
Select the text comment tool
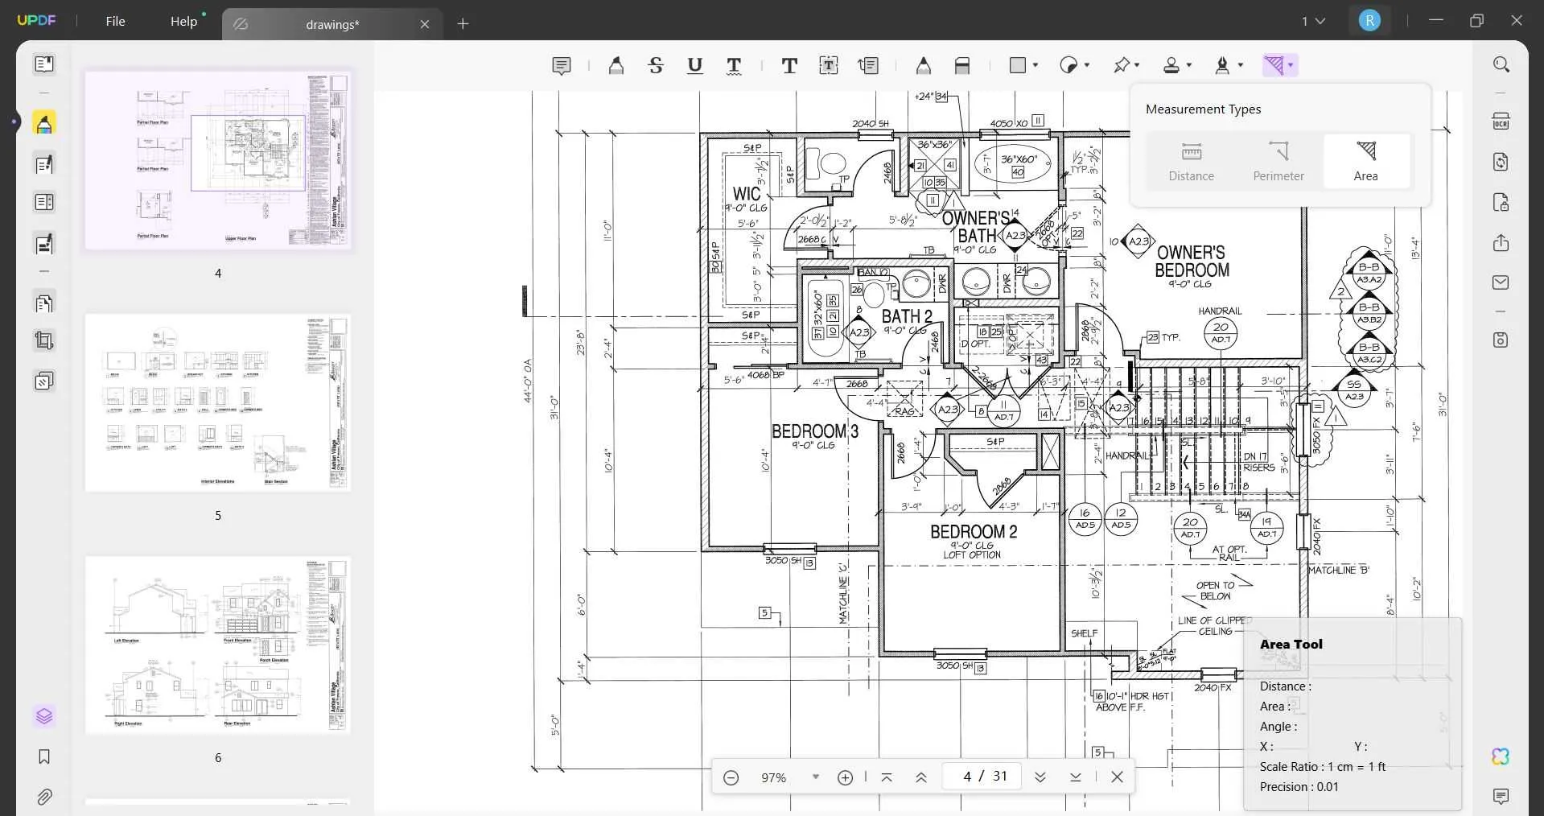[x=789, y=66]
